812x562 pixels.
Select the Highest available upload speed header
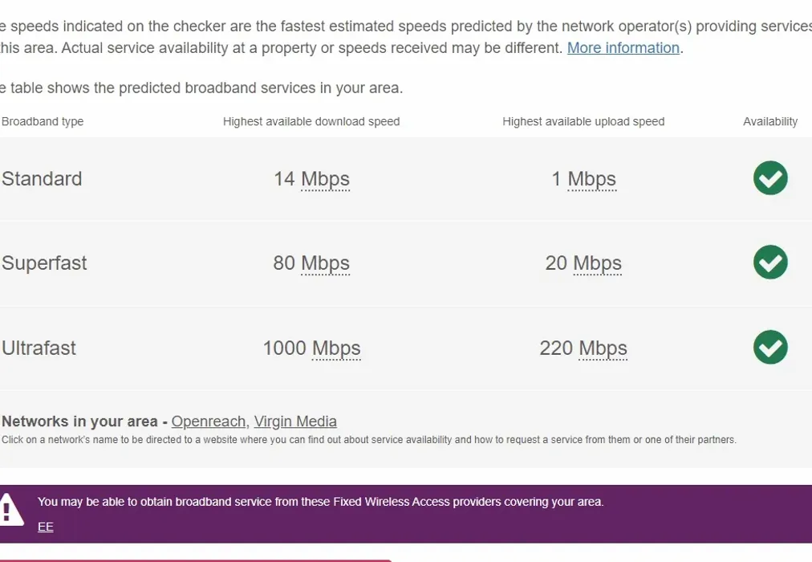pyautogui.click(x=583, y=121)
